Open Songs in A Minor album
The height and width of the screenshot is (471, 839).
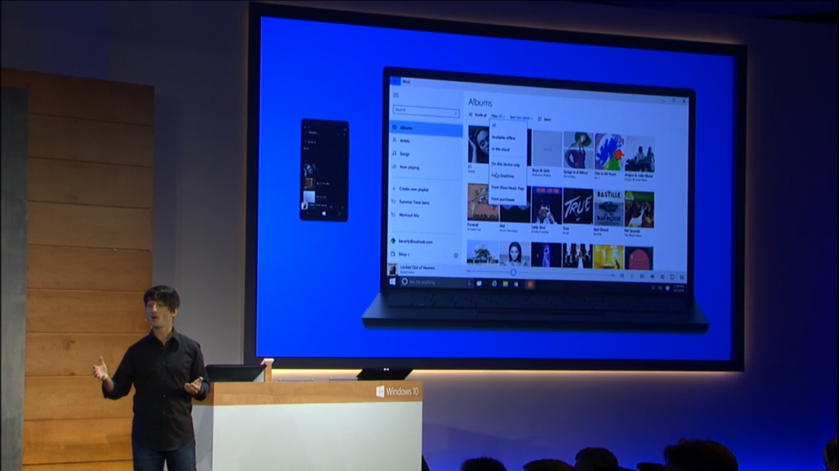tap(578, 151)
